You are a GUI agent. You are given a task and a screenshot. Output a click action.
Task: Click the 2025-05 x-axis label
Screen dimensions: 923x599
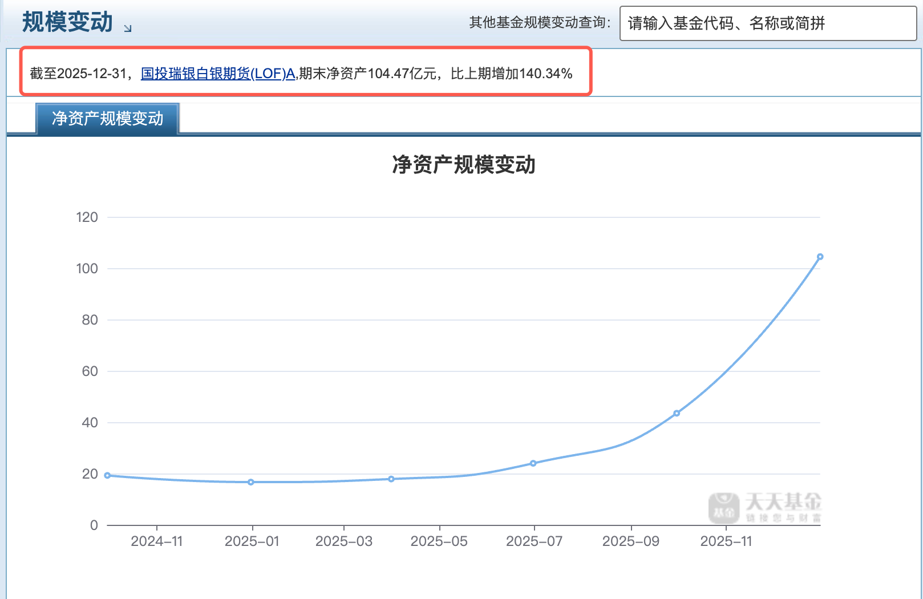[x=439, y=541]
